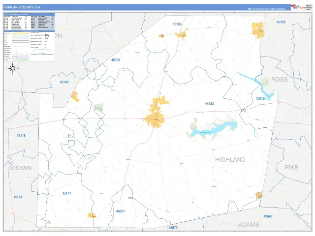This screenshot has height=236, width=315.
Task: Click the large blue lake east of center
Action: pyautogui.click(x=214, y=130)
